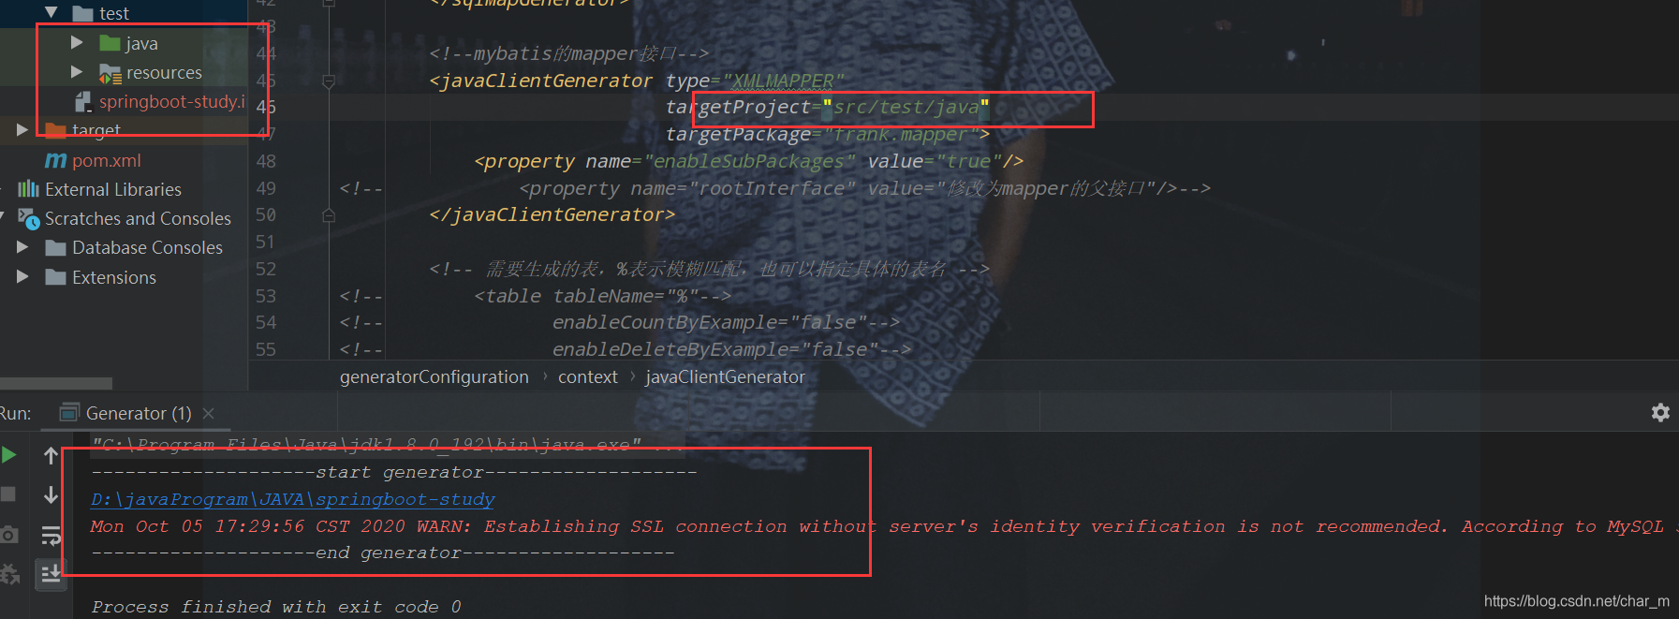This screenshot has height=619, width=1679.
Task: Open D:\javaProgram\JAVA\springboot-study console link
Action: pyautogui.click(x=292, y=499)
